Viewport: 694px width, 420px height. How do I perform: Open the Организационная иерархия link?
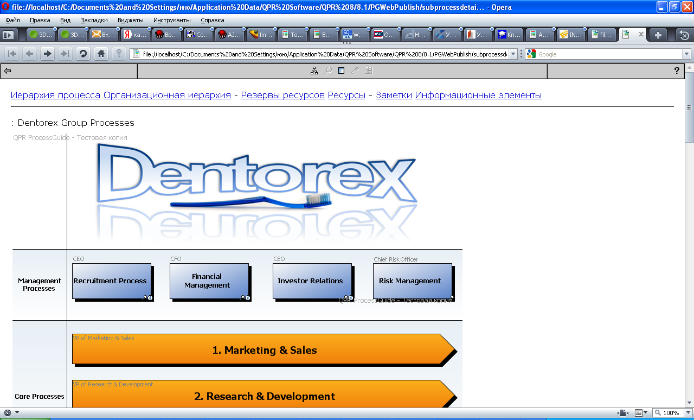(167, 95)
